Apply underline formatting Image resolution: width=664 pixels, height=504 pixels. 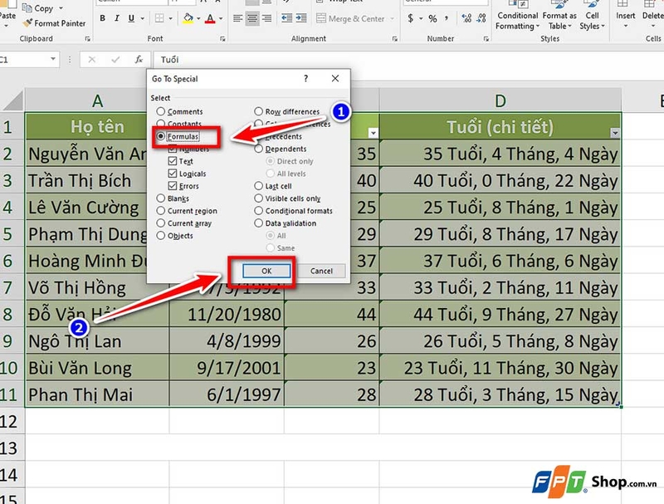tap(132, 18)
